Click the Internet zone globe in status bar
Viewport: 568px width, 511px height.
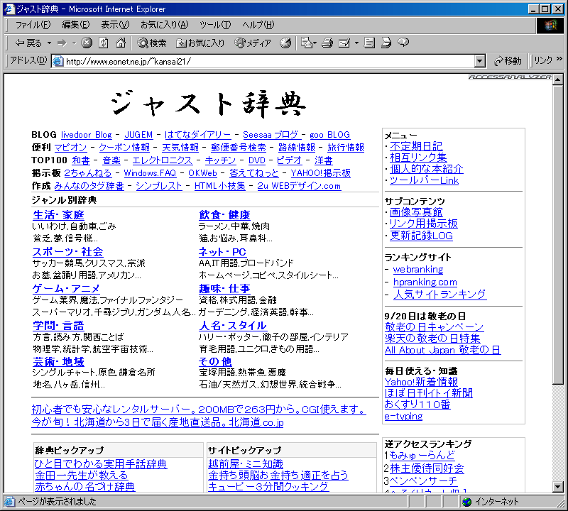click(x=467, y=502)
